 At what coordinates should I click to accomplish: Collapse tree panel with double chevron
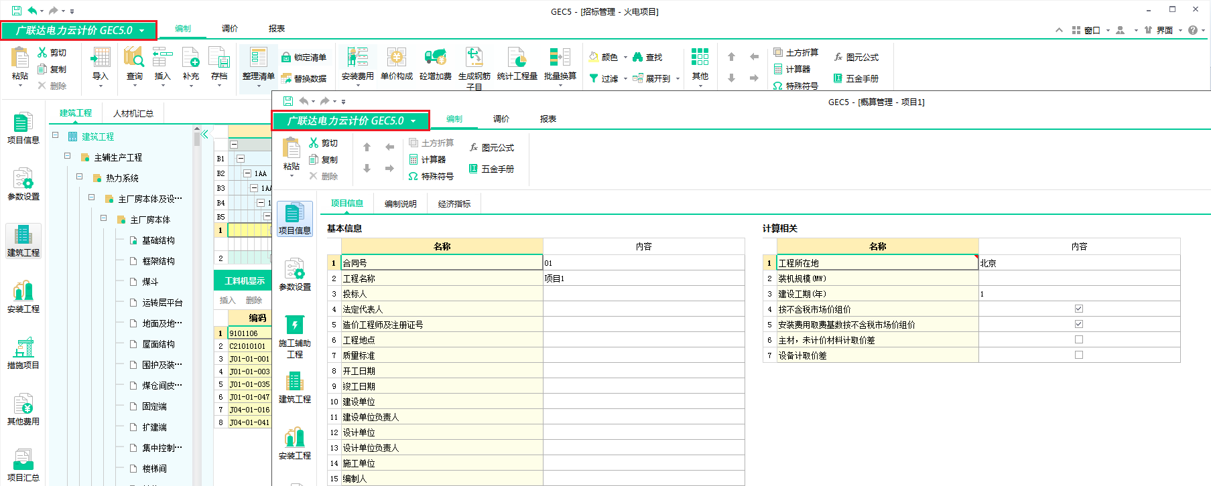pos(205,134)
